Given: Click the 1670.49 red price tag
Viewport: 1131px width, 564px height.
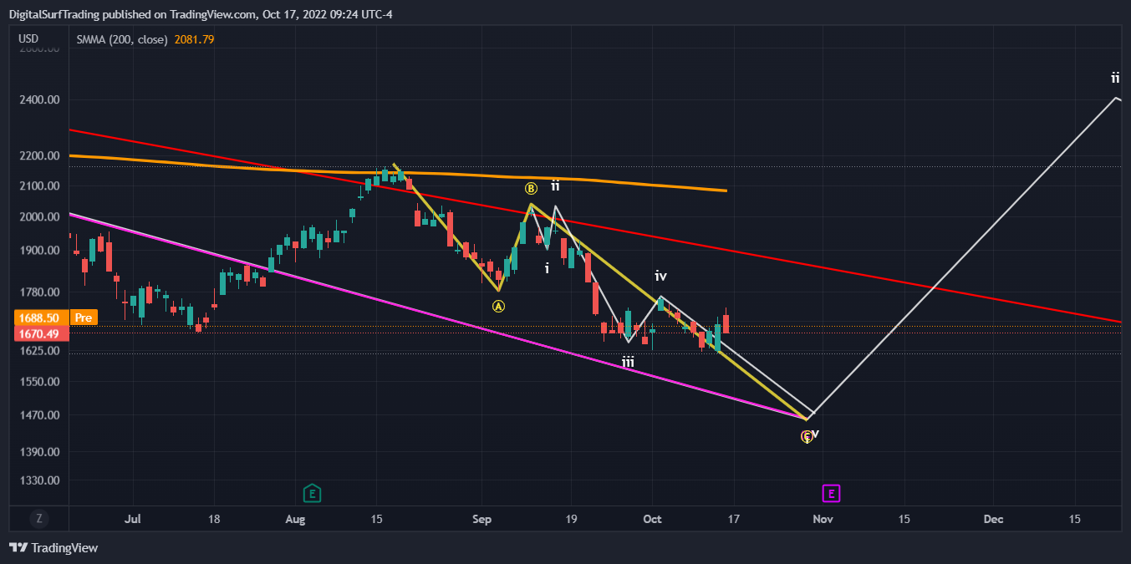Looking at the screenshot, I should [40, 333].
